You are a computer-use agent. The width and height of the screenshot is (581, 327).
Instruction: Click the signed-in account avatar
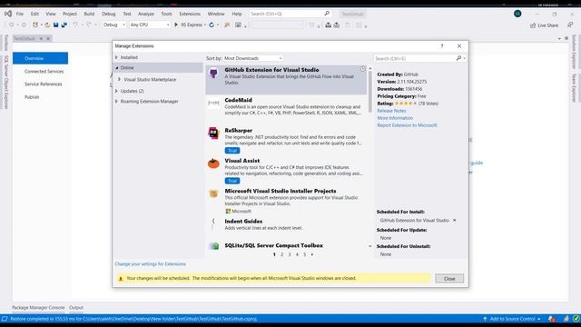(x=517, y=14)
